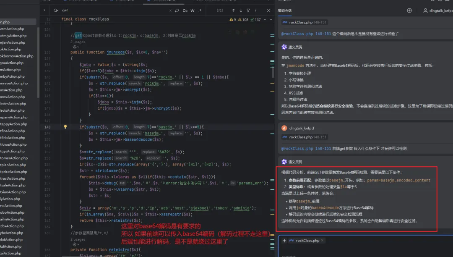The width and height of the screenshot is (453, 257).
Task: Open etmlyAction.php in file list
Action: click(13, 36)
